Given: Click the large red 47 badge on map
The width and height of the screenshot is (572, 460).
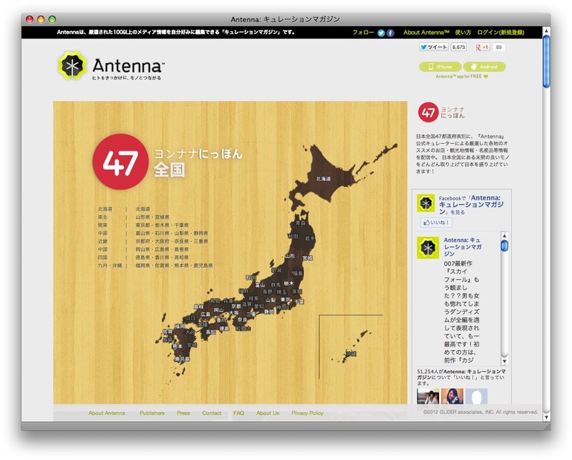Looking at the screenshot, I should [x=120, y=162].
